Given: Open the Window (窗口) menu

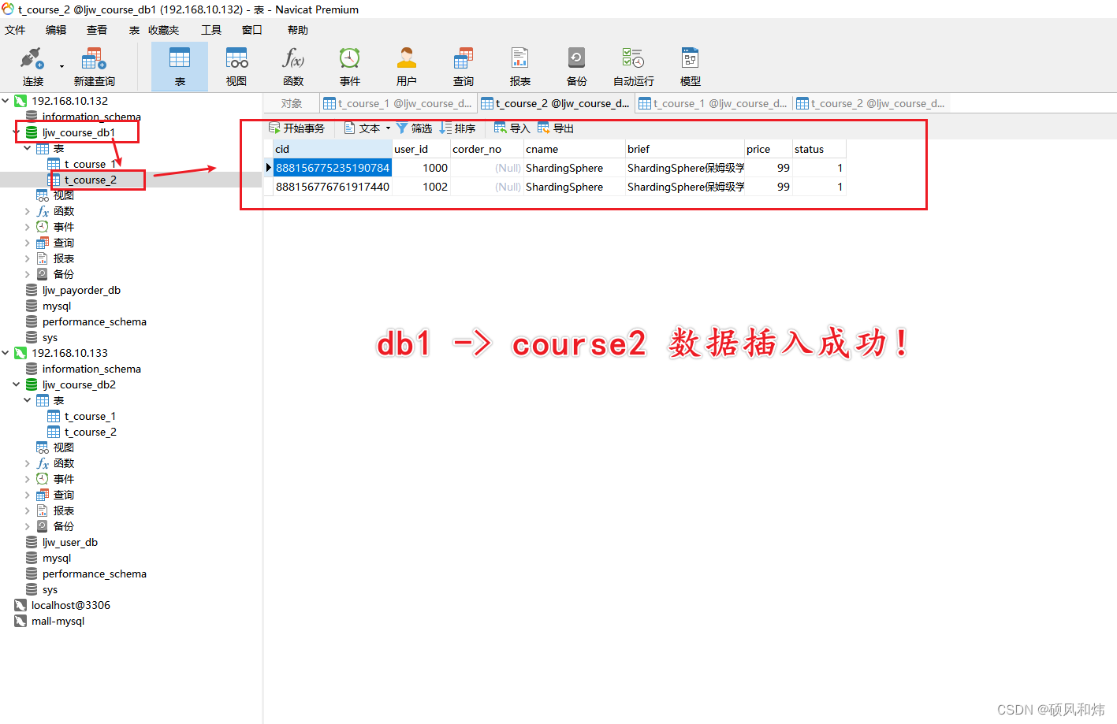Looking at the screenshot, I should tap(252, 30).
